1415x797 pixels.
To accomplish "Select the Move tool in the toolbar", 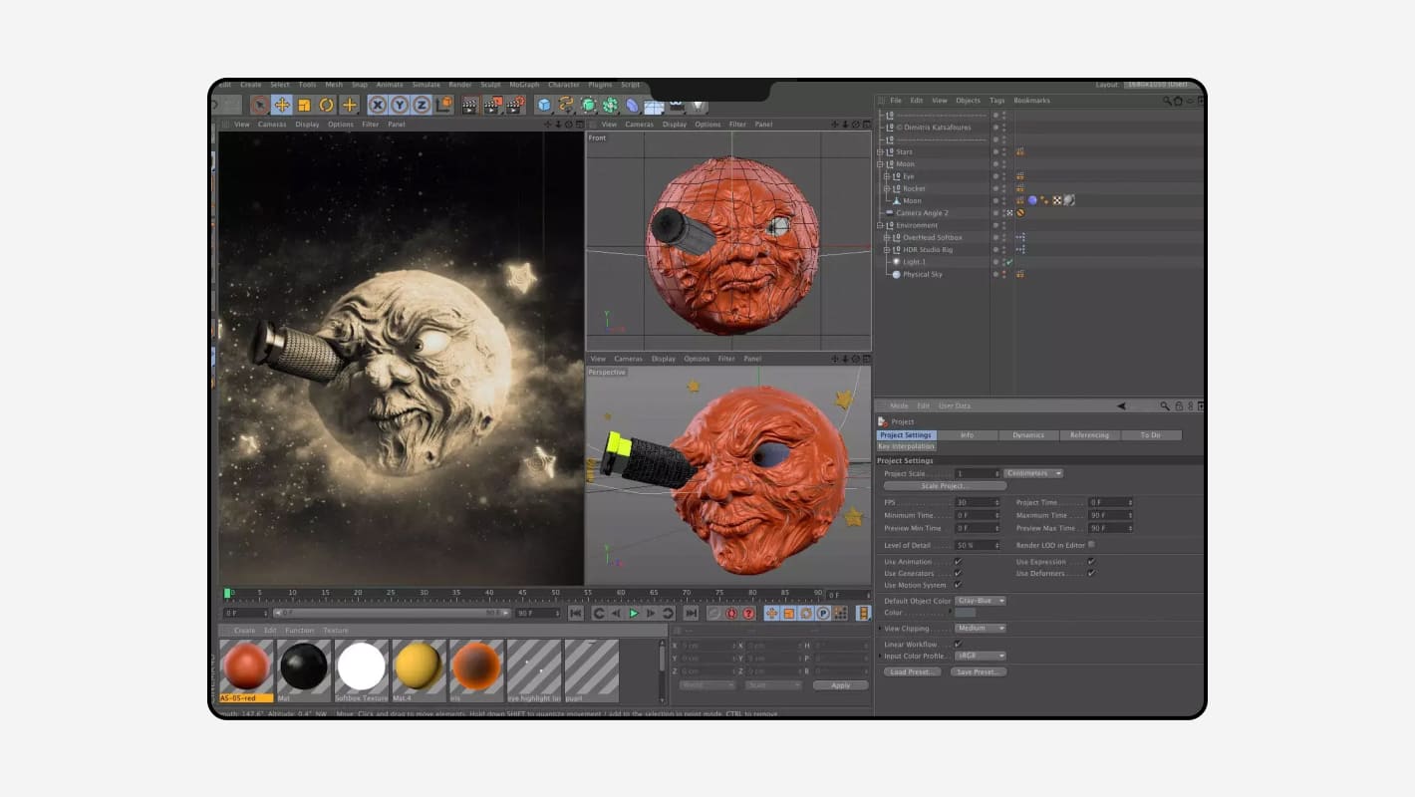I will 282,105.
